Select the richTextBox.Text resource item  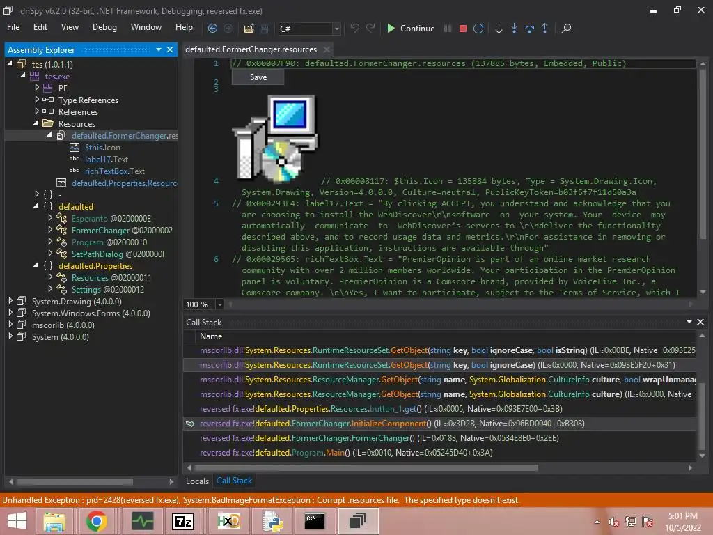114,171
